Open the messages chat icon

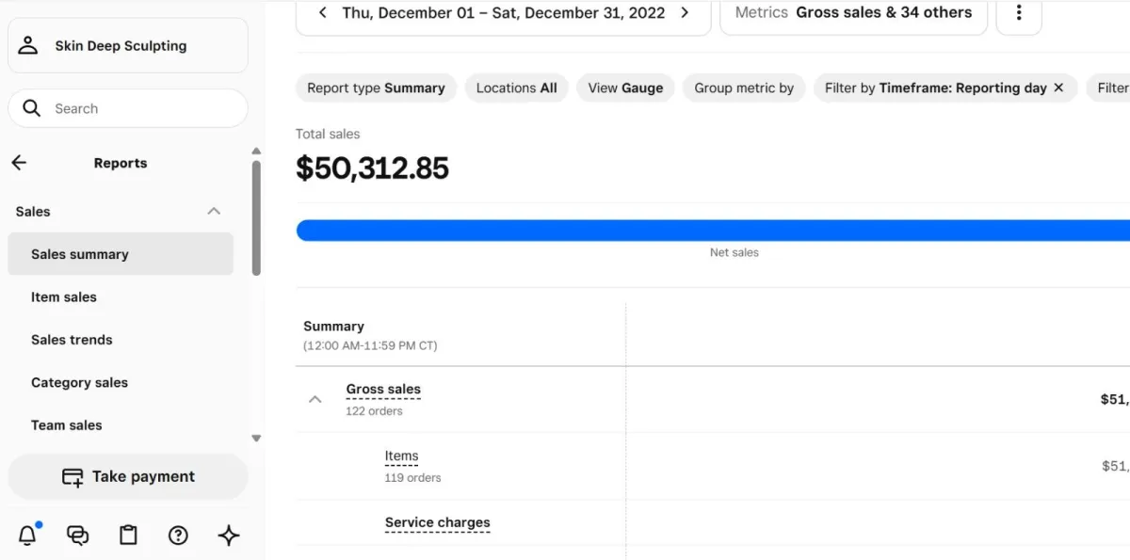tap(78, 536)
